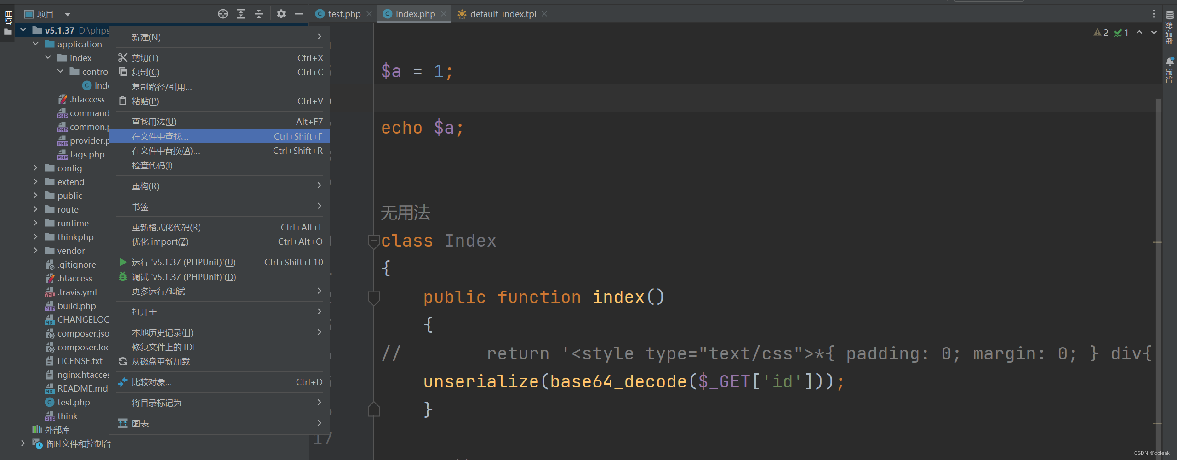Viewport: 1177px width, 460px height.
Task: Open project panel settings gear
Action: point(281,14)
